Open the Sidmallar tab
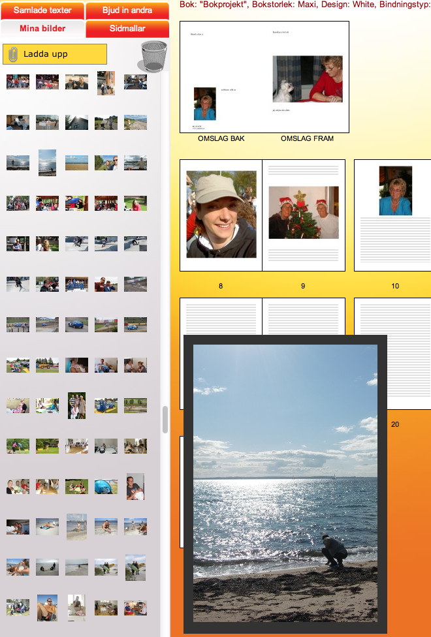Image resolution: width=431 pixels, height=637 pixels. coord(127,29)
